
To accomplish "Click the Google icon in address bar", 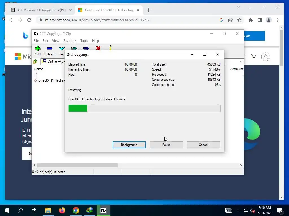I will [221, 20].
